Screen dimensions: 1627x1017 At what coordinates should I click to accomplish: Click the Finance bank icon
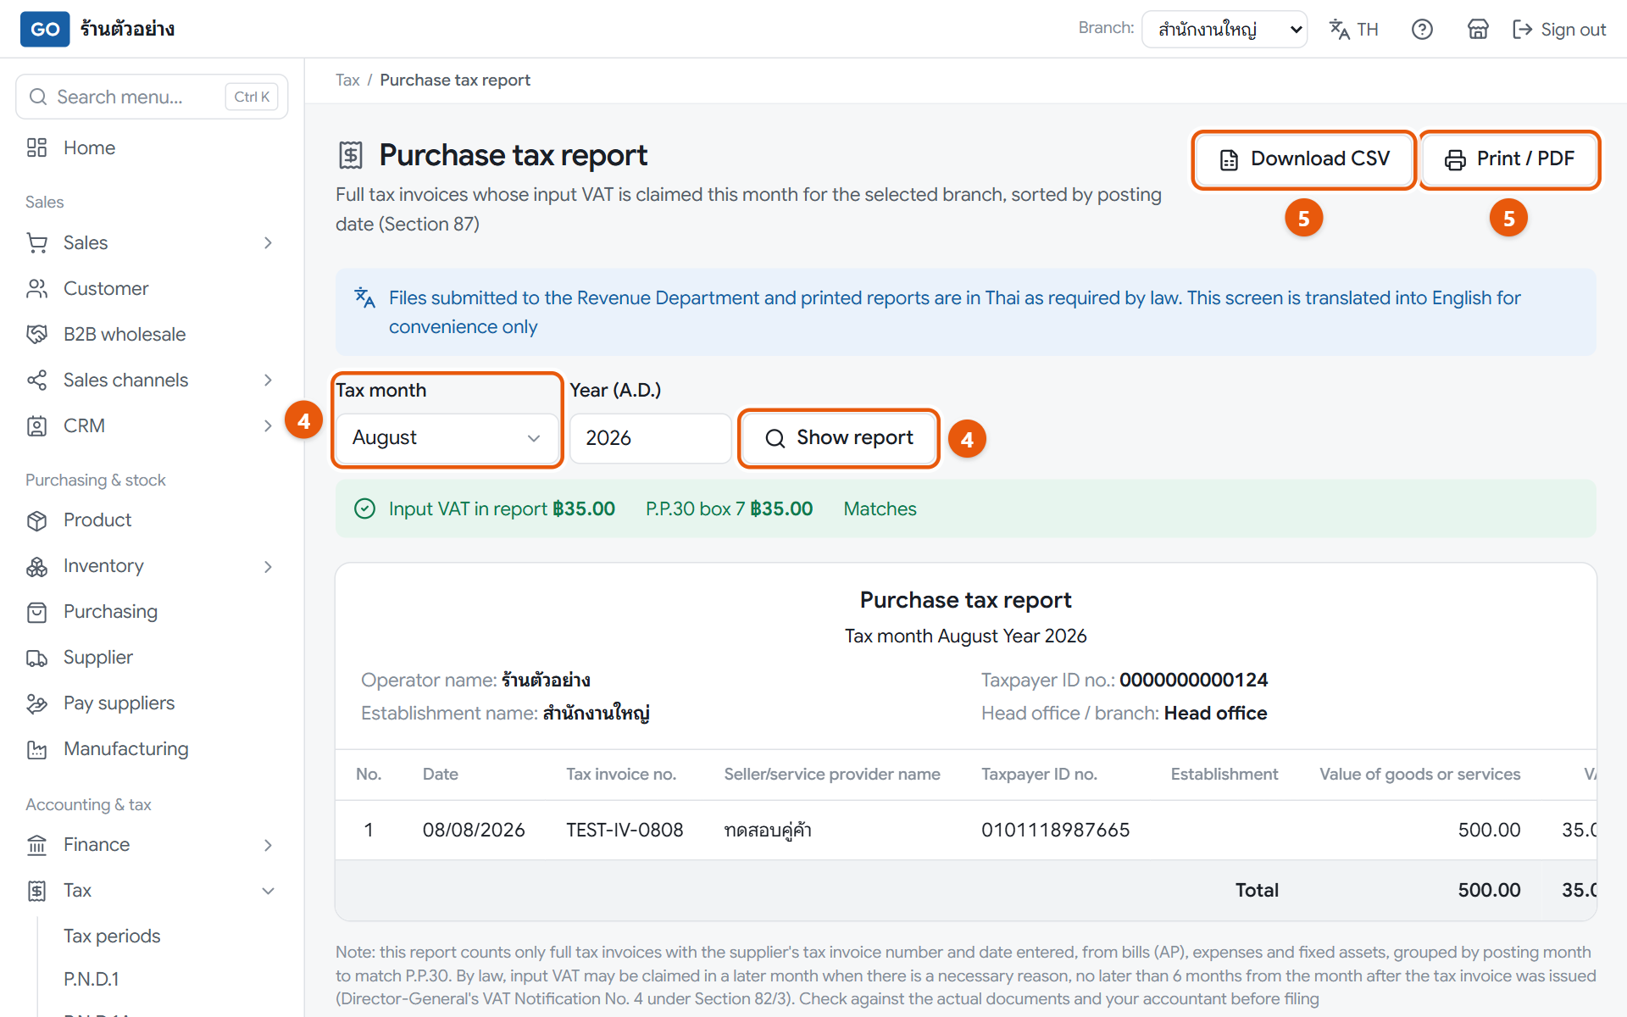[x=36, y=845]
